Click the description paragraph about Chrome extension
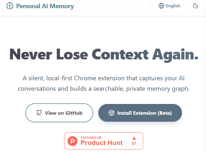The height and width of the screenshot is (152, 206). 104,83
